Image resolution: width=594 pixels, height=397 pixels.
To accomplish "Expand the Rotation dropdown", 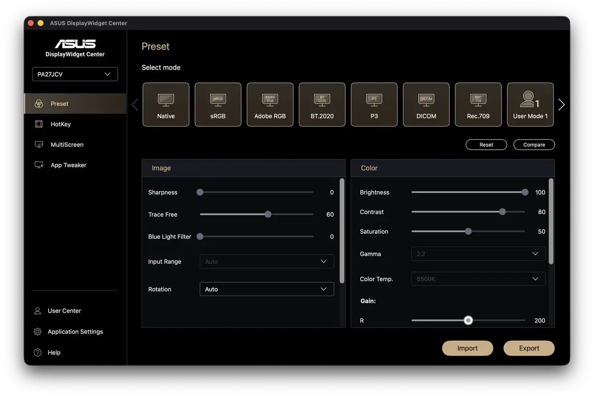I will tap(267, 289).
